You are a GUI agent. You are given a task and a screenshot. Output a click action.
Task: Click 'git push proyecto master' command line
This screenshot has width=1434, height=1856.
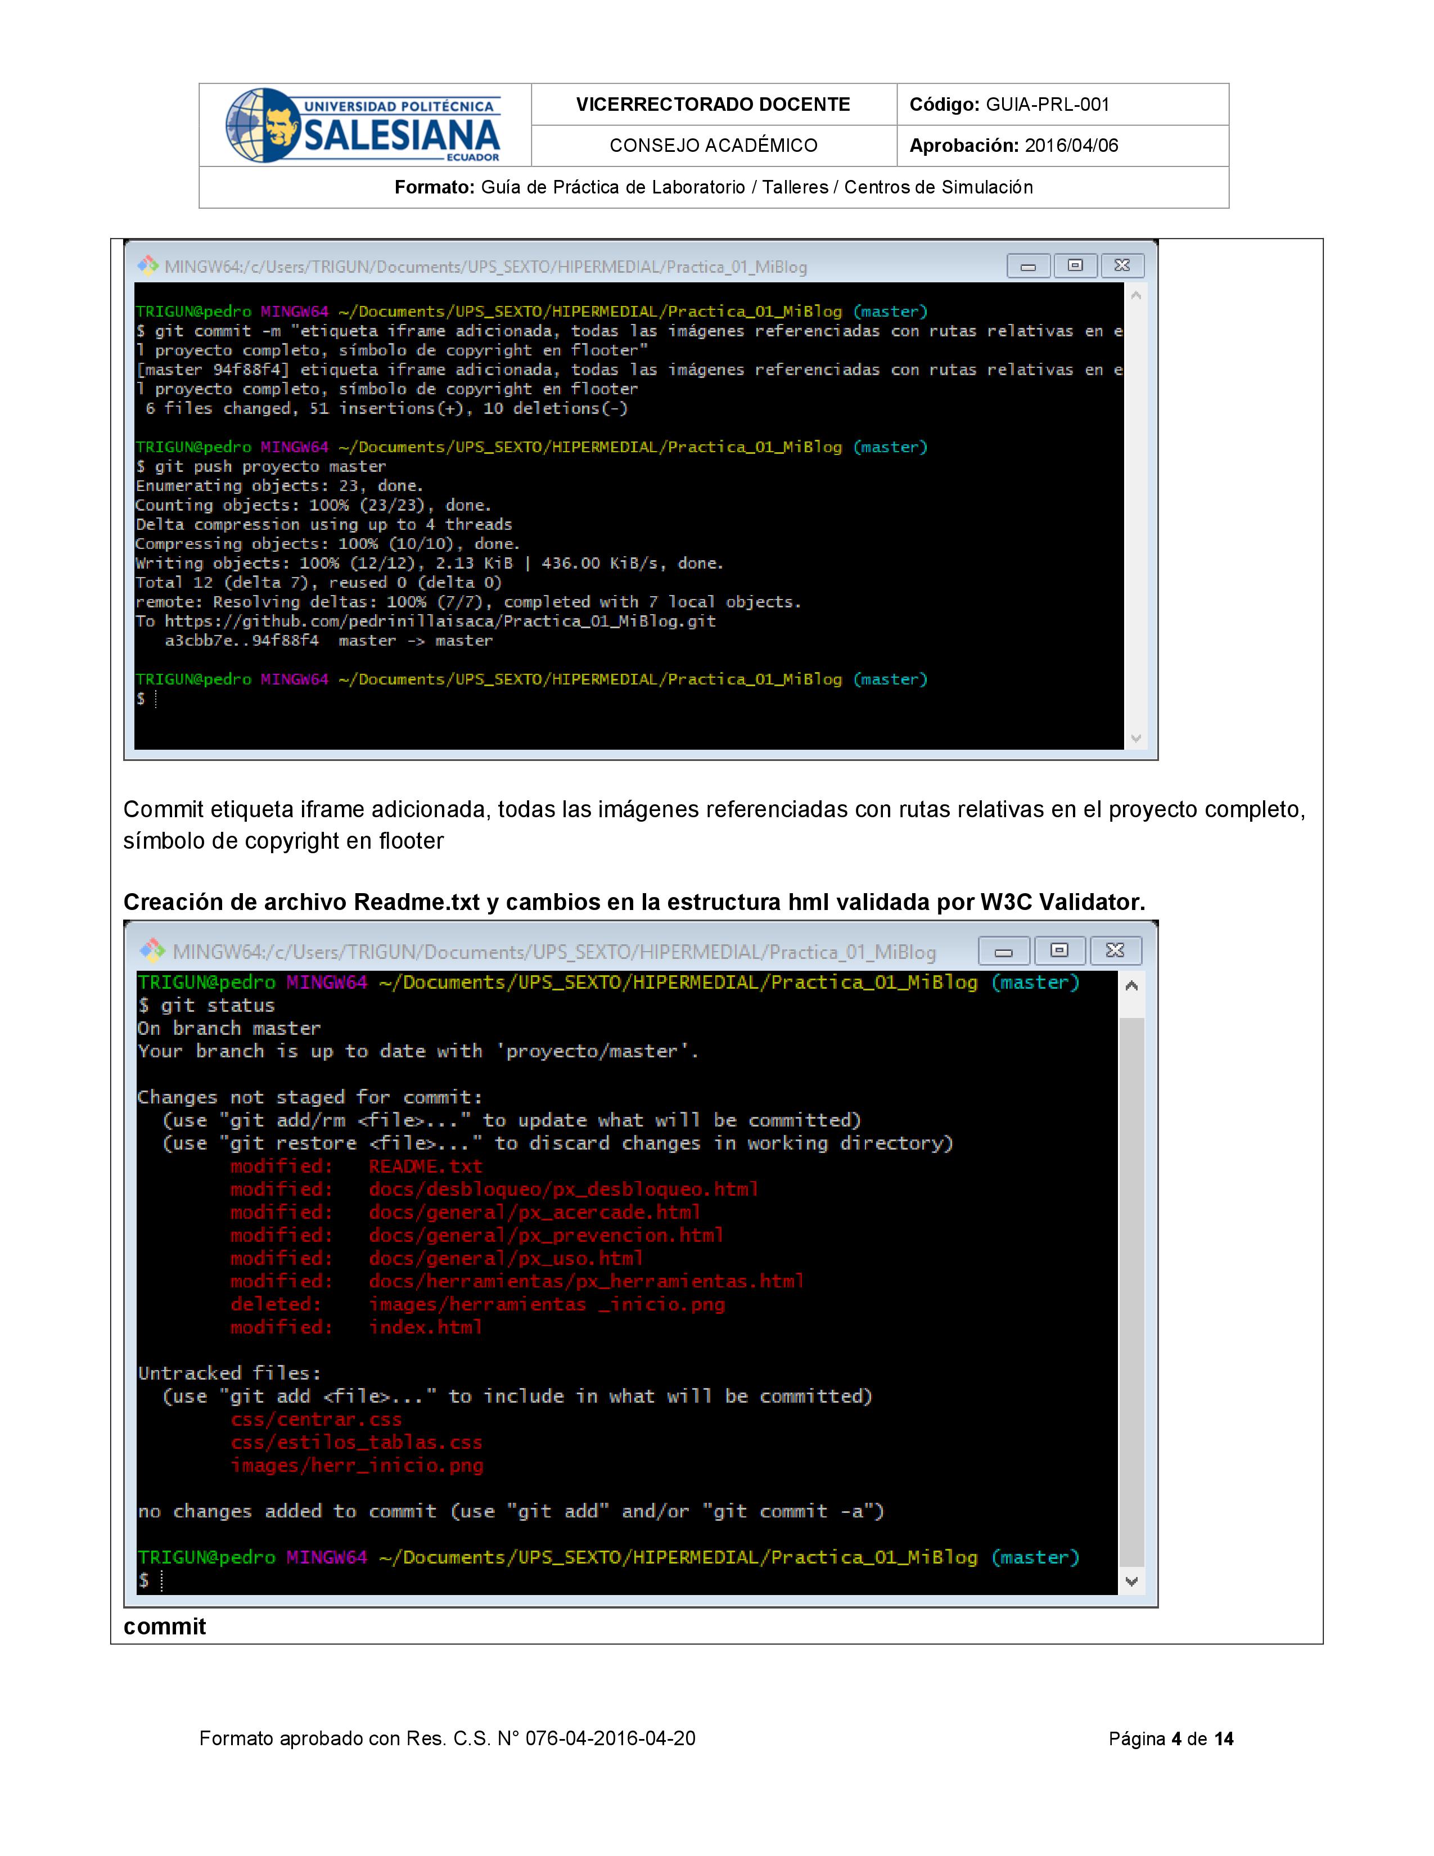(x=261, y=467)
